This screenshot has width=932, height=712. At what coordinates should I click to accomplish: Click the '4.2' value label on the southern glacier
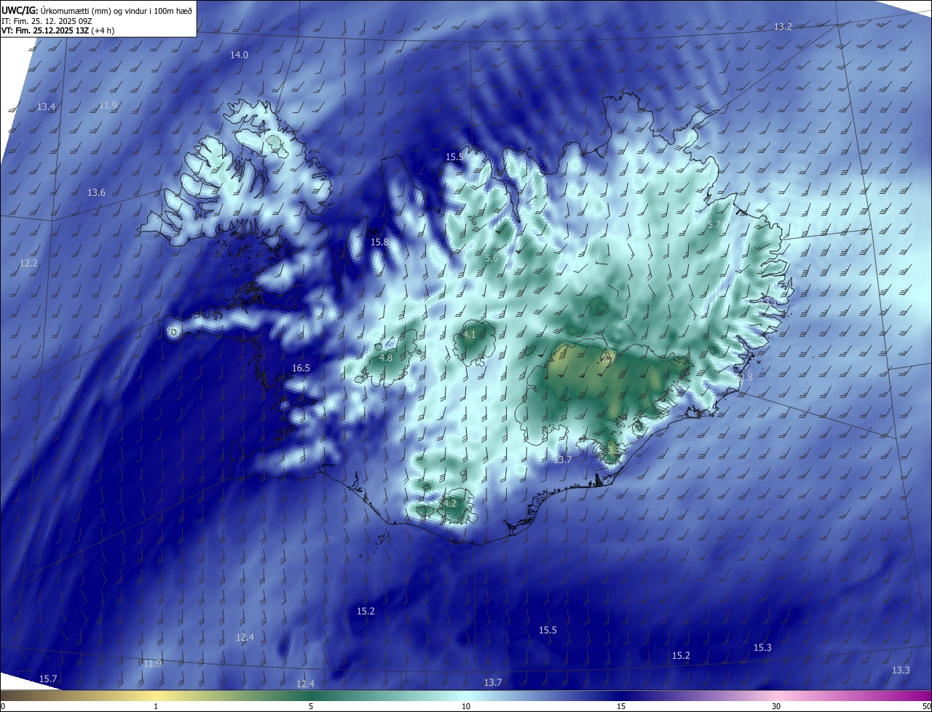click(x=449, y=504)
